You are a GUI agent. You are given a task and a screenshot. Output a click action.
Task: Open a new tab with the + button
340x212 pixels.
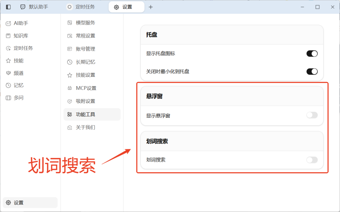coord(151,7)
